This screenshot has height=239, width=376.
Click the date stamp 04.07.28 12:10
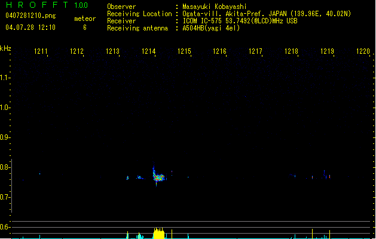coord(30,27)
